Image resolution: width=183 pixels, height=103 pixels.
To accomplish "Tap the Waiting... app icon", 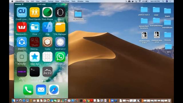I will [x=35, y=42].
